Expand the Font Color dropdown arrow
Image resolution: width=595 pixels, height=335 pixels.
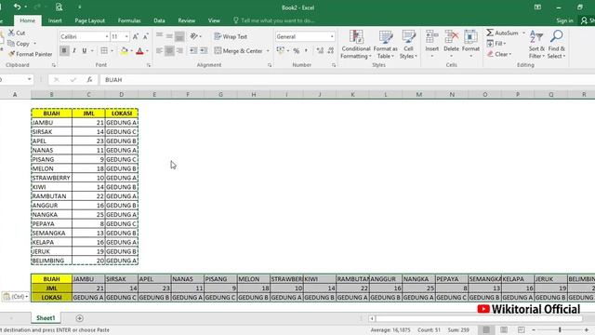147,50
